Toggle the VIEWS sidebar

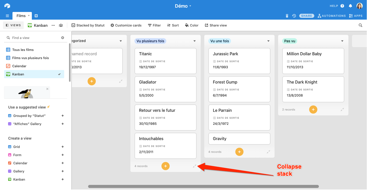coord(13,25)
